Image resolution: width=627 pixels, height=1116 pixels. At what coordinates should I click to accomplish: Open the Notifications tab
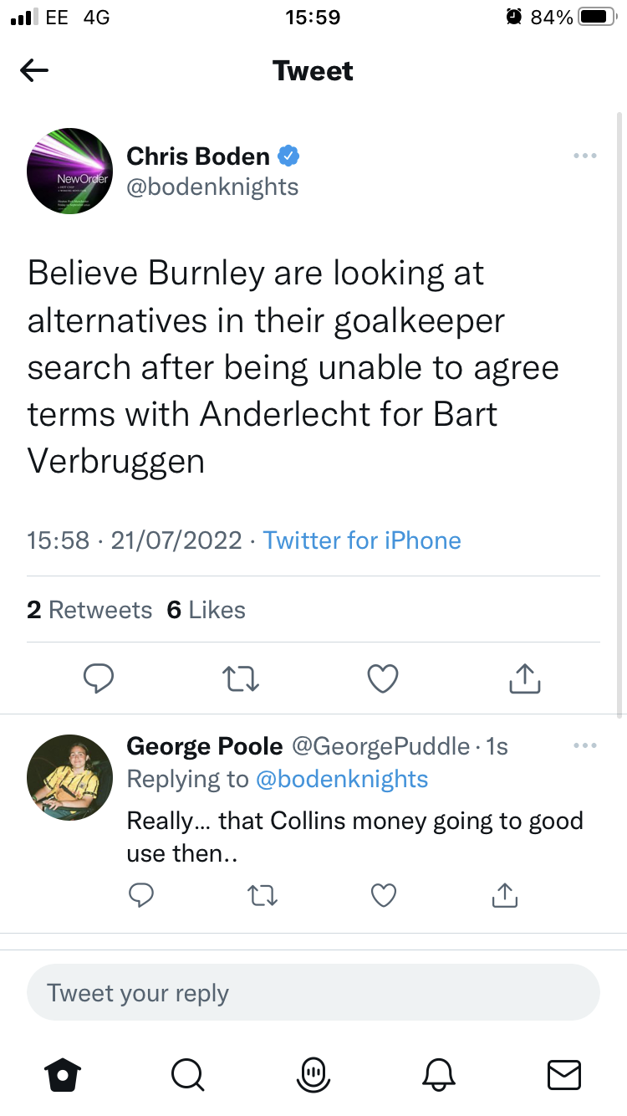pyautogui.click(x=438, y=1074)
